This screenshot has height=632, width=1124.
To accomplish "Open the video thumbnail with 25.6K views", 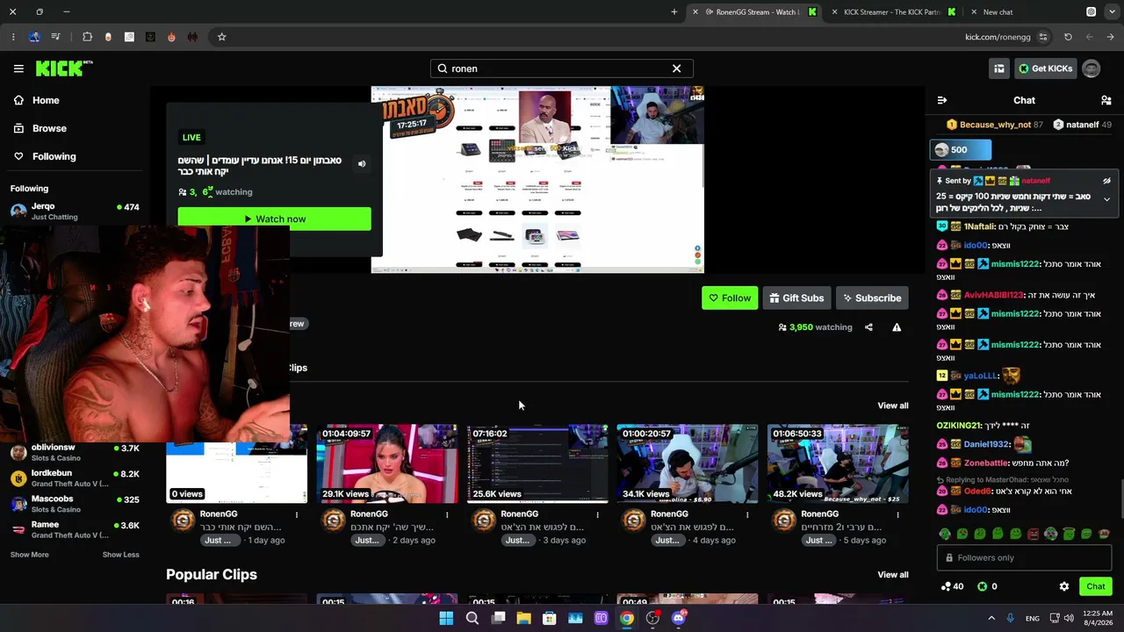I will pos(537,463).
